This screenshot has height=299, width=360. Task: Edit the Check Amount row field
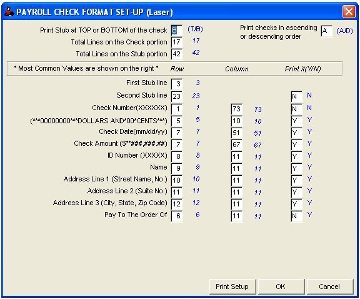click(177, 144)
